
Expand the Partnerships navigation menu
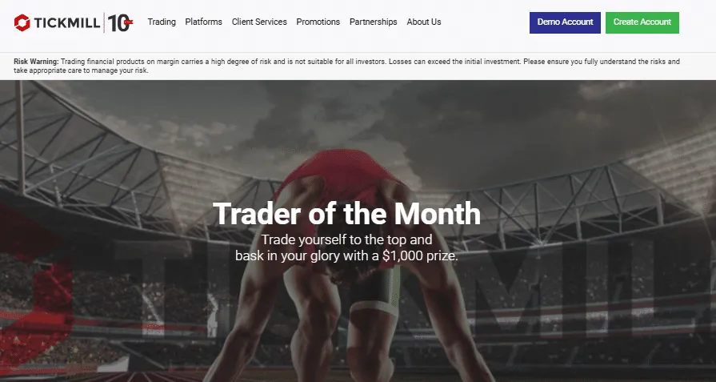[373, 22]
